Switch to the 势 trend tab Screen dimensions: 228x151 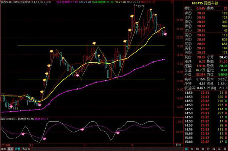pos(208,149)
